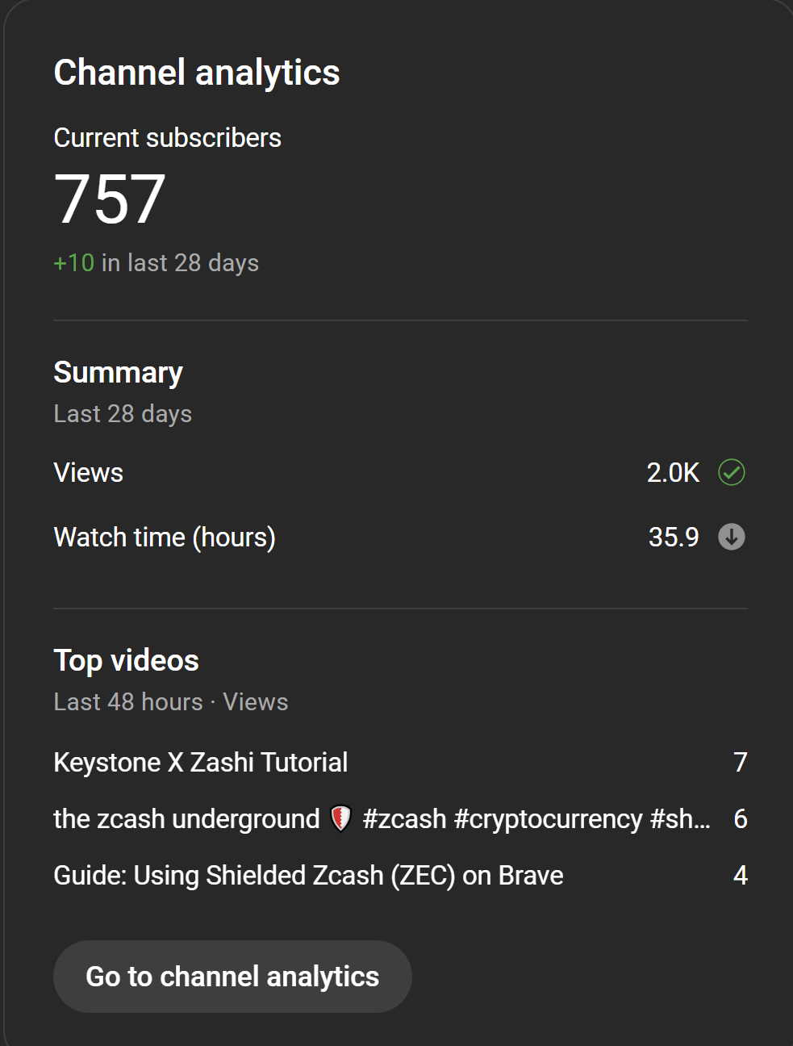Open Guide: Using Shielded Zcash on Brave
This screenshot has width=793, height=1046.
pyautogui.click(x=308, y=876)
